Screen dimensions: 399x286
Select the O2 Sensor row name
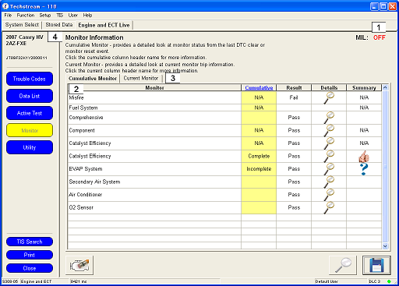pyautogui.click(x=81, y=207)
